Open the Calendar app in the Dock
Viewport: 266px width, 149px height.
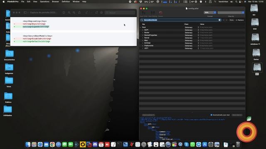coord(101,144)
